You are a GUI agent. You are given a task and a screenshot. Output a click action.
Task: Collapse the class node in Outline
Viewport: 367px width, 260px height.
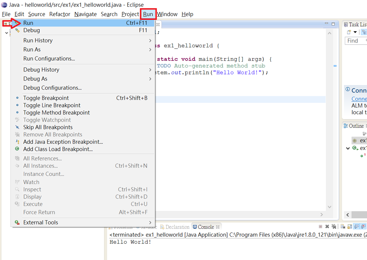tap(348, 148)
